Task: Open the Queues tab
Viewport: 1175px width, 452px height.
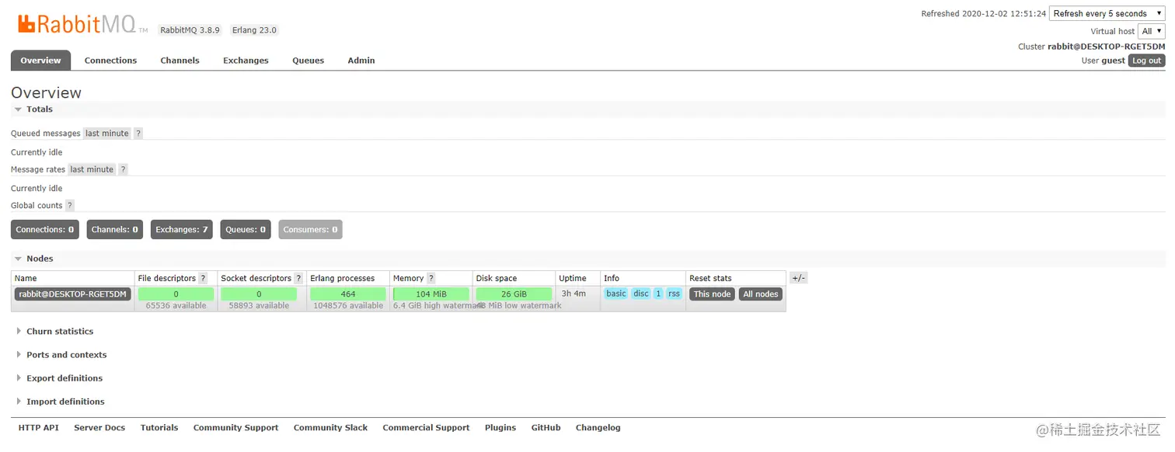Action: pyautogui.click(x=308, y=61)
